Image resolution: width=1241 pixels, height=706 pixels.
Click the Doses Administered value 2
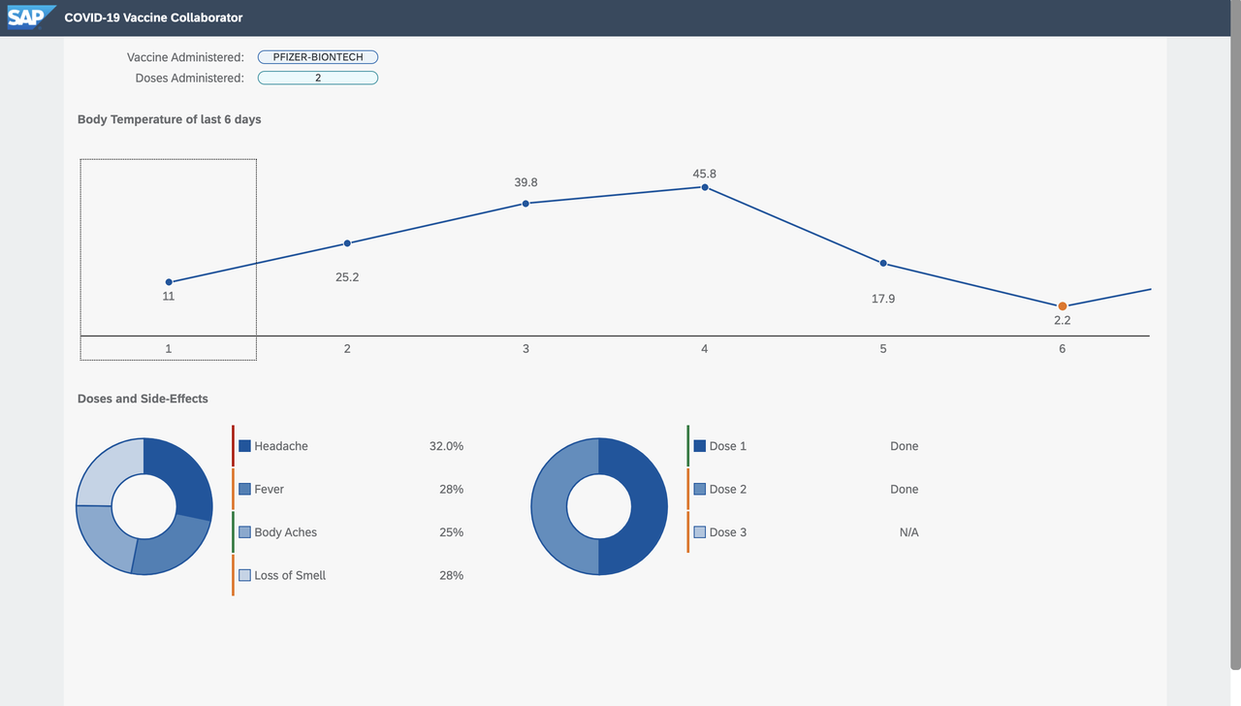tap(318, 77)
